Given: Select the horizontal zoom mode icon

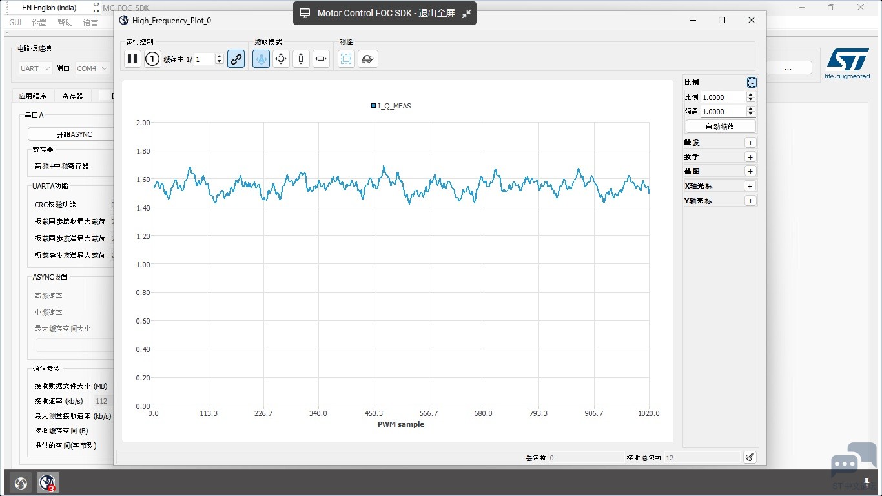Looking at the screenshot, I should pos(321,59).
